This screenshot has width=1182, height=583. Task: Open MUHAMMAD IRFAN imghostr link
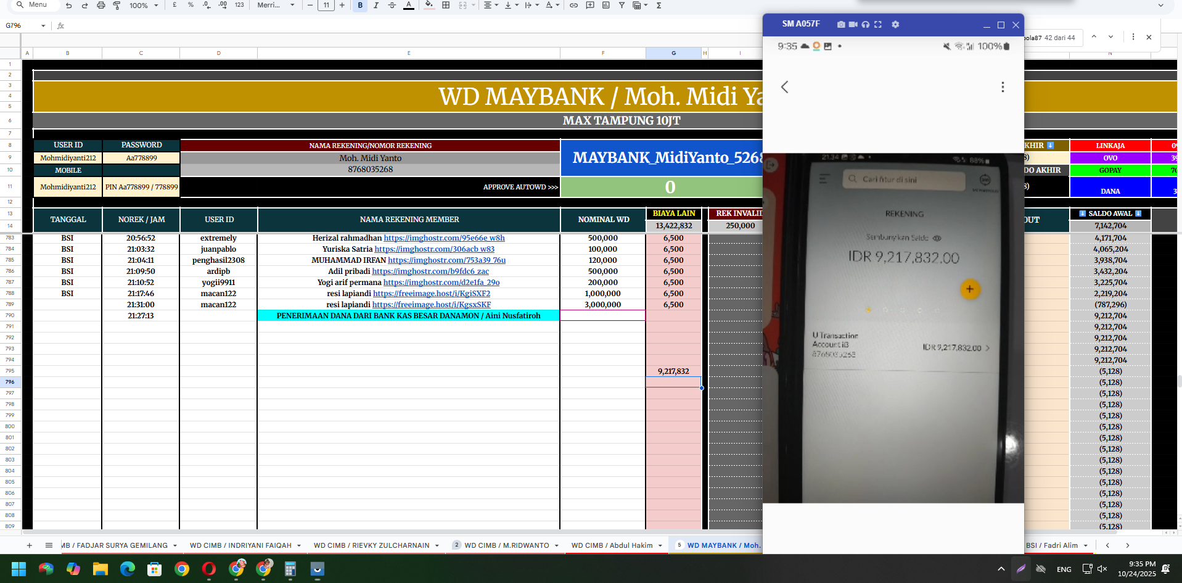click(x=446, y=260)
